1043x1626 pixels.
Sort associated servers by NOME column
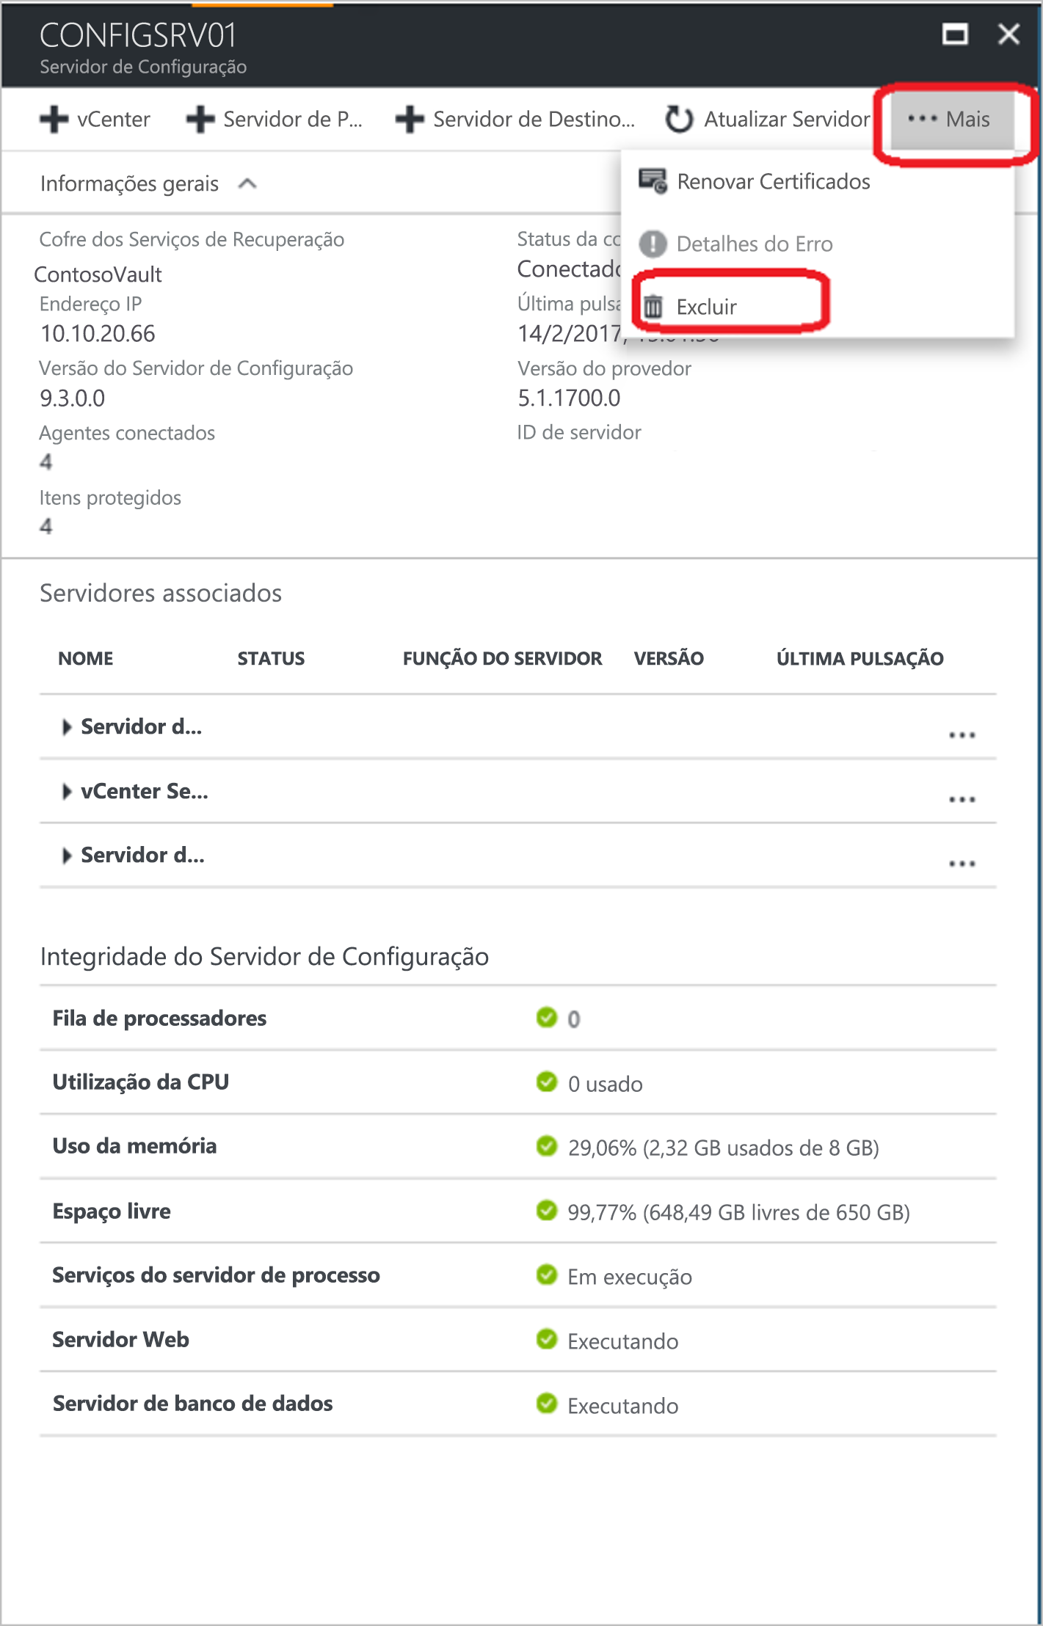tap(86, 658)
